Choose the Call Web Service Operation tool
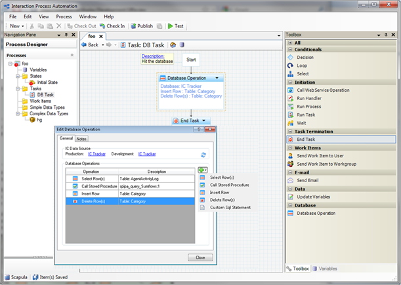Viewport: 401px width, 285px height. click(x=322, y=90)
